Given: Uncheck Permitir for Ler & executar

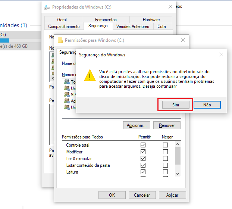Looking at the screenshot, I should tap(143, 158).
